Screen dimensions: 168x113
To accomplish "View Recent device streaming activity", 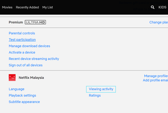I will tap(34, 59).
